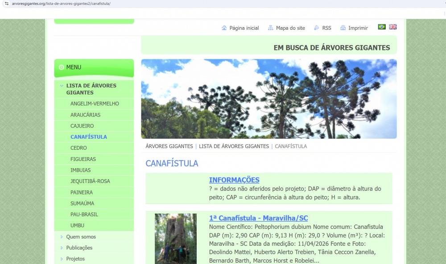
Task: Expand the Projetos menu item
Action: coord(62,259)
